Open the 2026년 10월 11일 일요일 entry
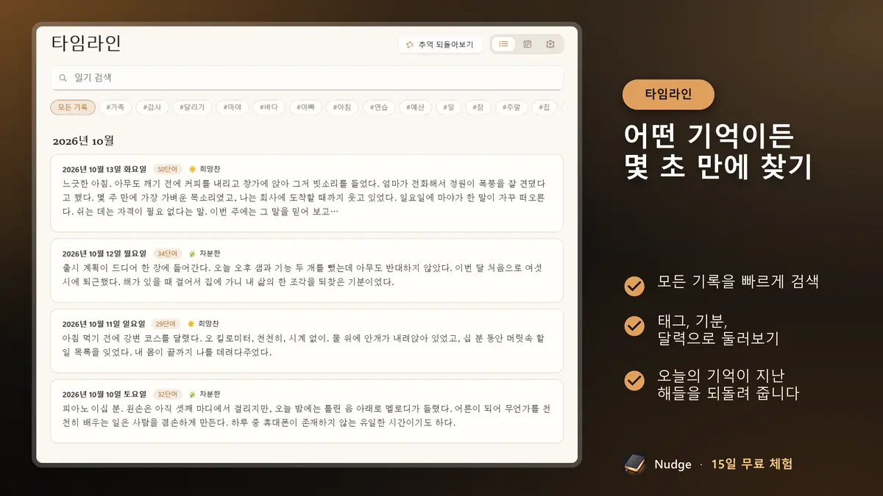 click(307, 341)
